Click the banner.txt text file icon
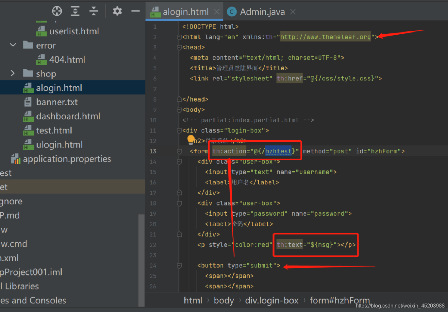The image size is (448, 312). [28, 102]
